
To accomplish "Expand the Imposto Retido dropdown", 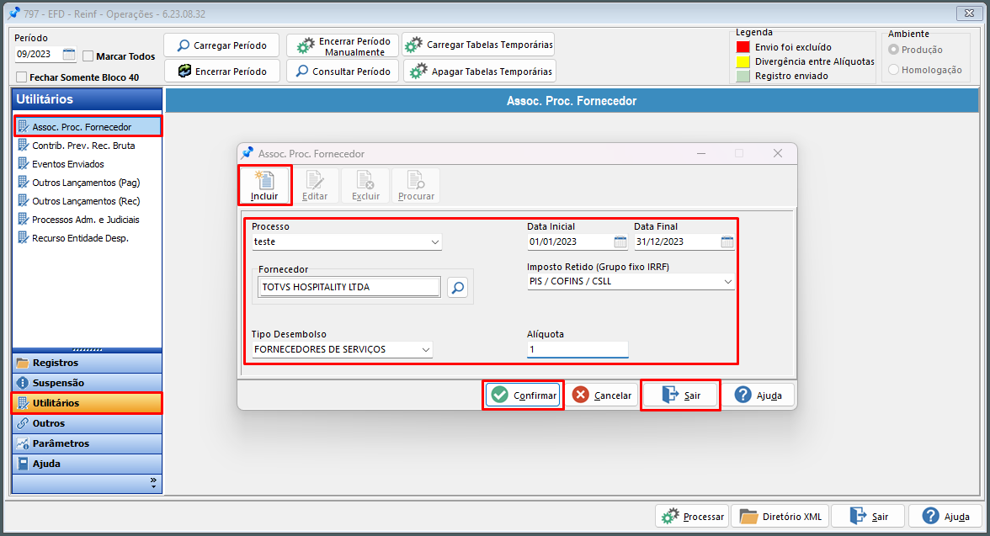I will [728, 282].
